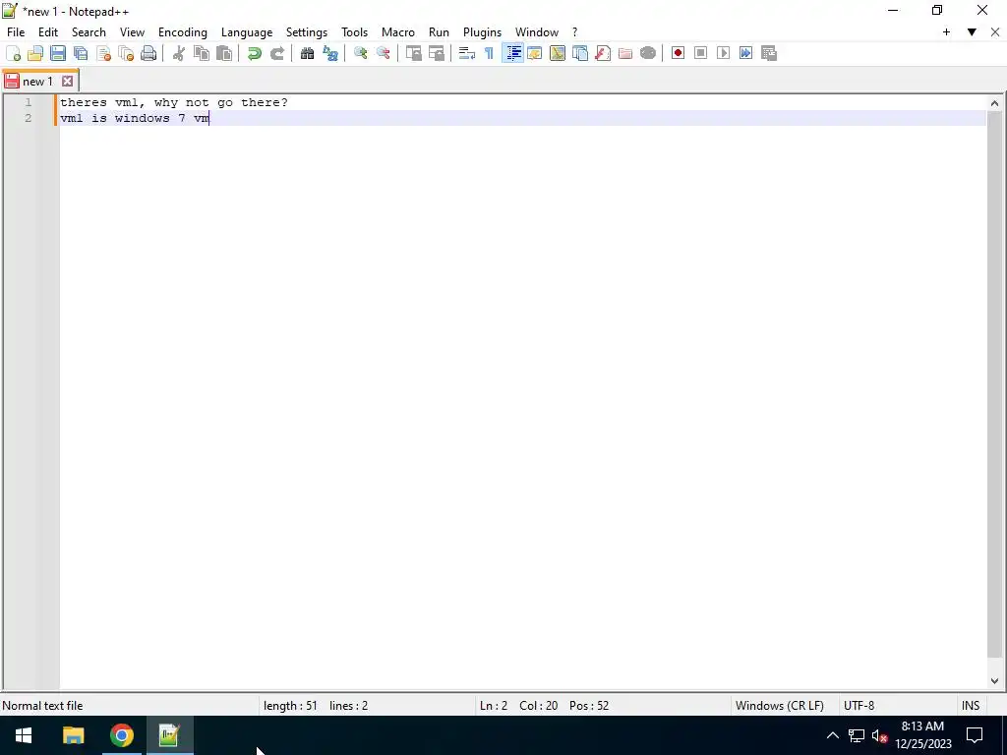
Task: Click UTF-8 encoding in status bar
Action: [x=859, y=706]
